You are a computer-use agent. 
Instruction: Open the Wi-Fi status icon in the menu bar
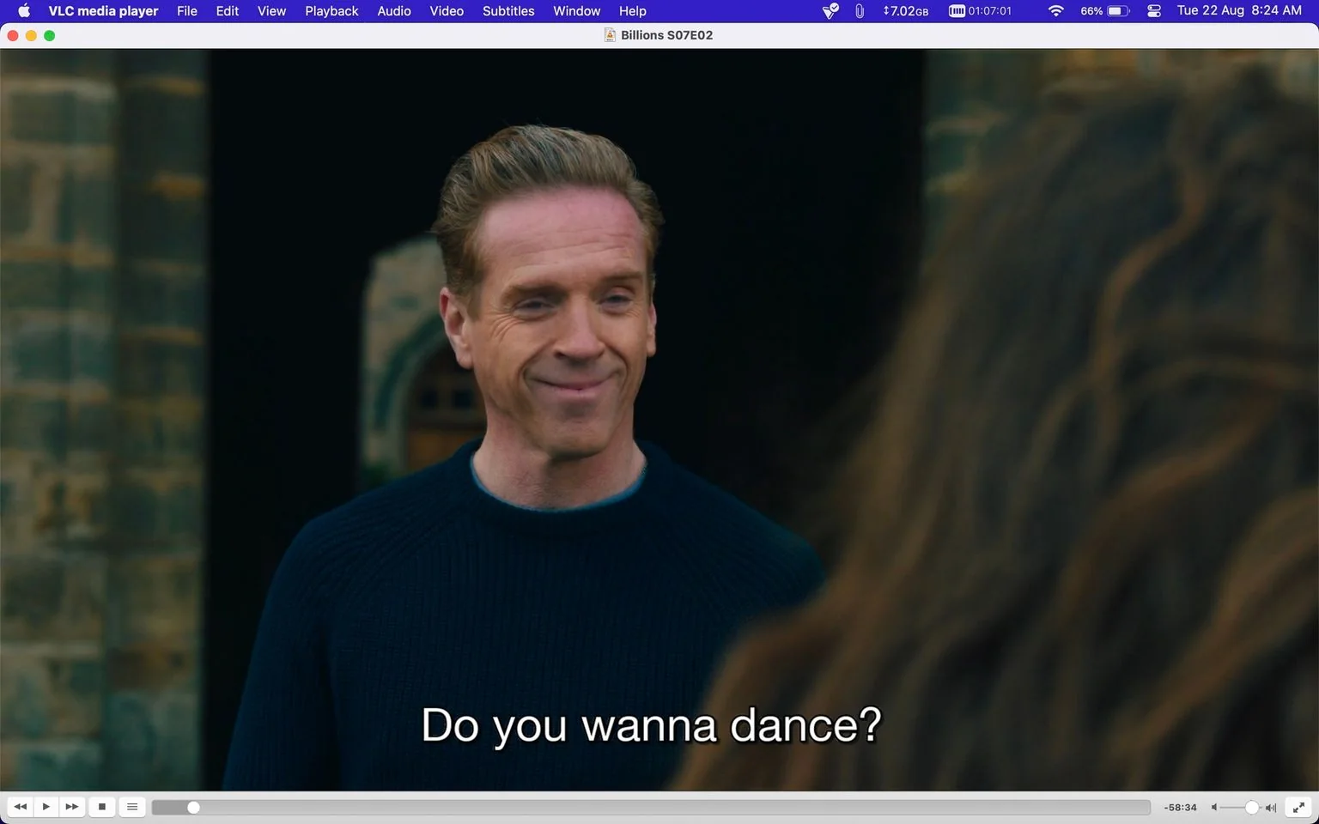pyautogui.click(x=1056, y=11)
